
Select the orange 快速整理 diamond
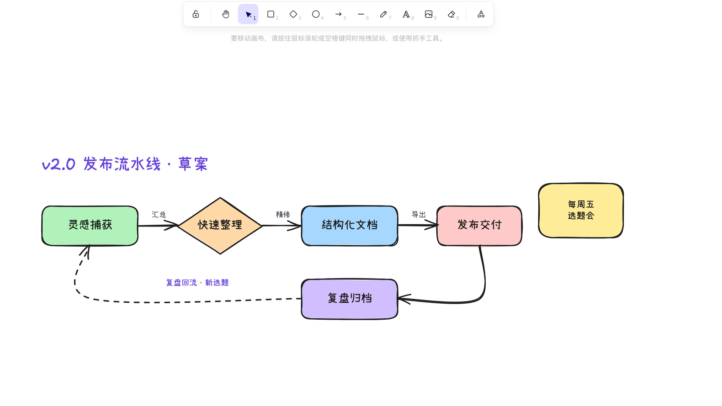click(x=220, y=226)
